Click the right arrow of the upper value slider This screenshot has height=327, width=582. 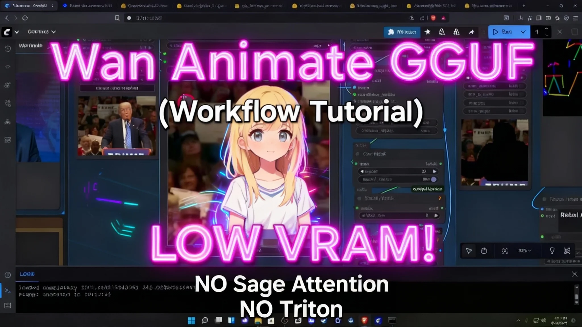click(435, 171)
